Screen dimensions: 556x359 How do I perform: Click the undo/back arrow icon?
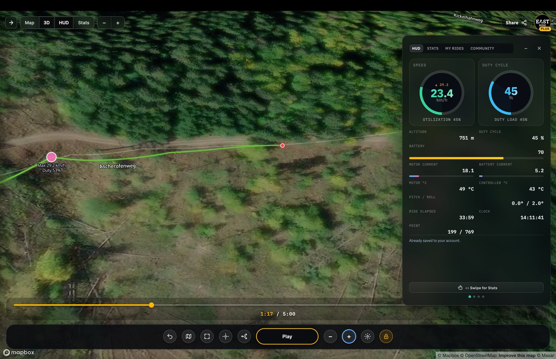click(x=170, y=336)
